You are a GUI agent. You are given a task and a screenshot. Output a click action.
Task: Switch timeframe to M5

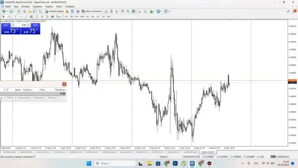pos(71,17)
